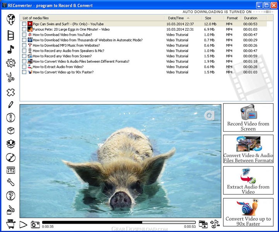Click the pig video preview area
279x232 pixels.
coord(120,161)
